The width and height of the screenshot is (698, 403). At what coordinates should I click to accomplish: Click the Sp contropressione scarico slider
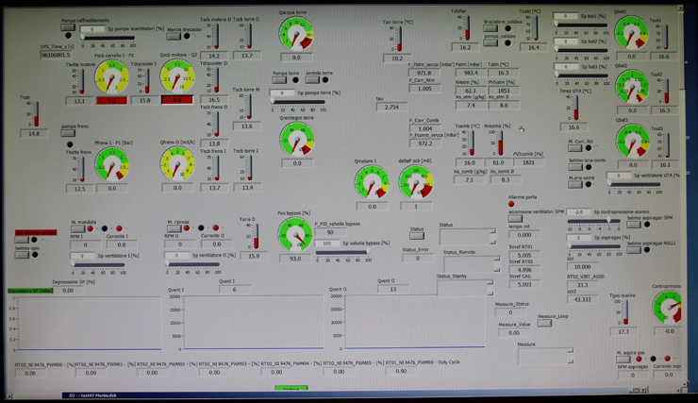point(593,221)
